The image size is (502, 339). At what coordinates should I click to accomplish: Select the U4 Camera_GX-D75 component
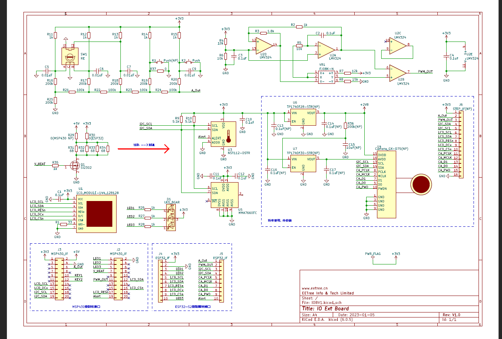point(386,184)
